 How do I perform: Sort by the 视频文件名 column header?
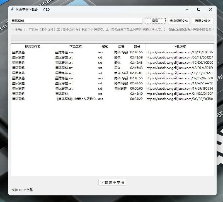pyautogui.click(x=33, y=47)
